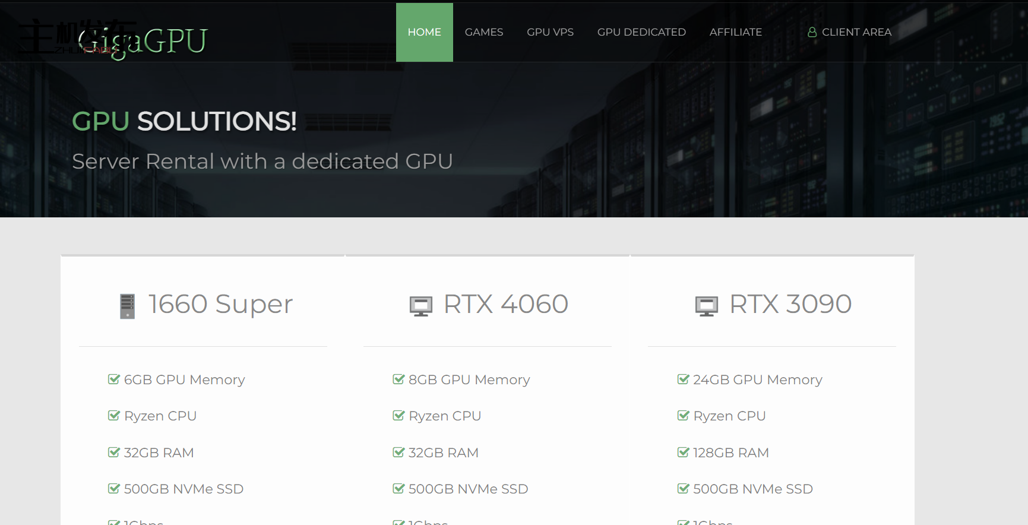Open the Client Area link
This screenshot has height=525, width=1028.
pos(856,32)
